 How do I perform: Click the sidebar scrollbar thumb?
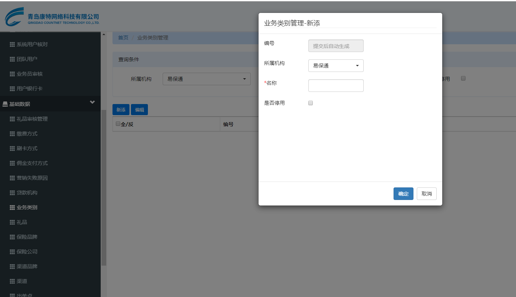click(x=104, y=187)
